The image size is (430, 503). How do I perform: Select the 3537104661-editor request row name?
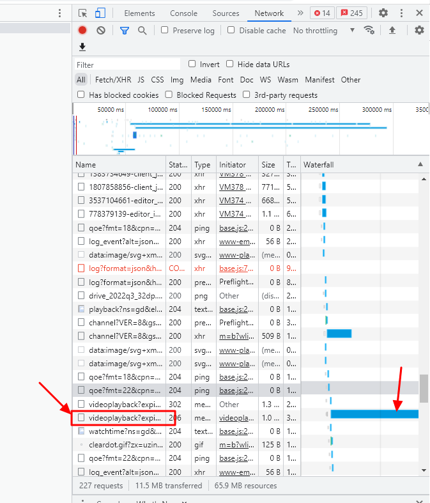[x=126, y=201]
